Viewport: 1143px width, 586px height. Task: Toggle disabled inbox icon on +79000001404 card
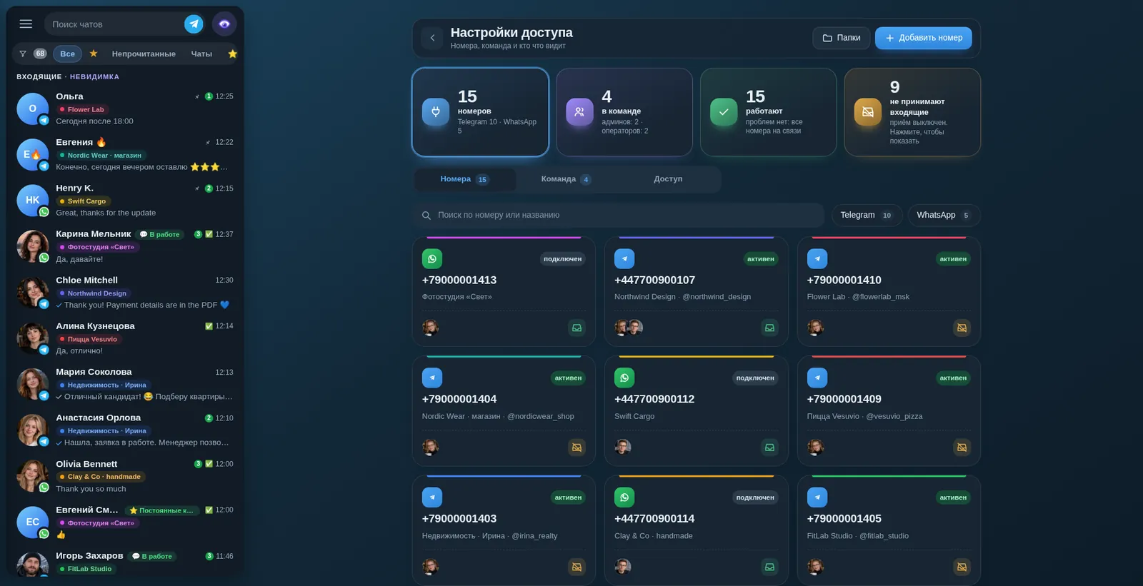(577, 448)
